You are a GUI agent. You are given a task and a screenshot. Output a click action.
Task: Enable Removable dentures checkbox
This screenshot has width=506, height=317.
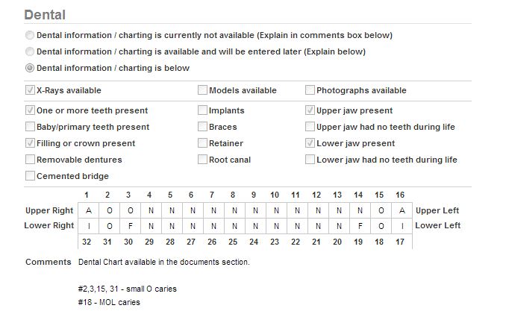pos(31,160)
